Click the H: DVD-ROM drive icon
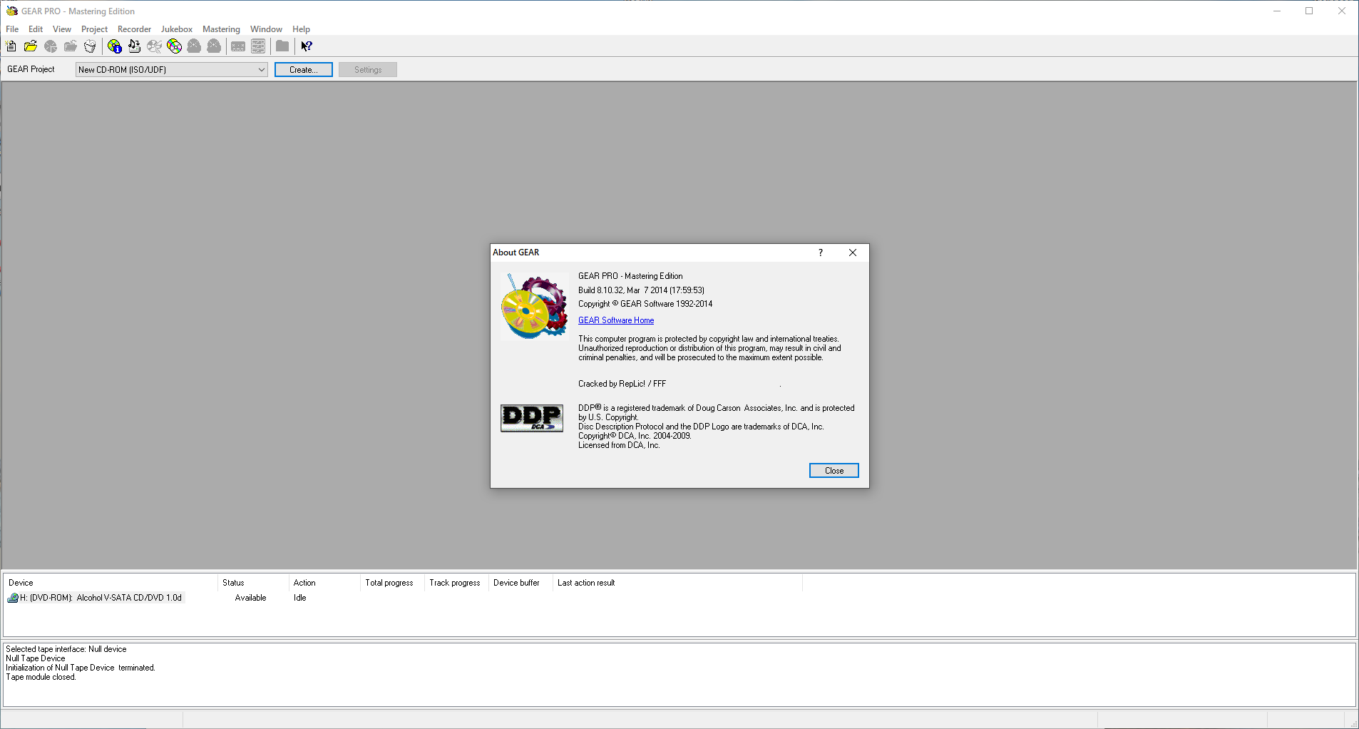Image resolution: width=1359 pixels, height=729 pixels. click(13, 598)
